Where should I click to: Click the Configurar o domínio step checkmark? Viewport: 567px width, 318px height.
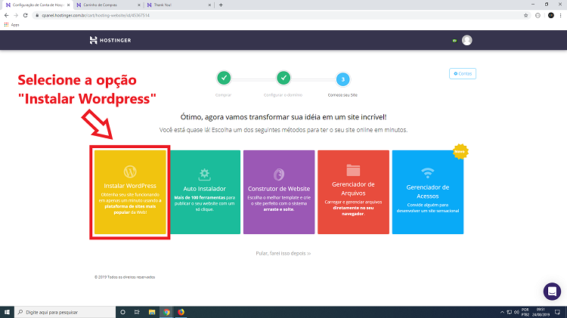pyautogui.click(x=283, y=78)
